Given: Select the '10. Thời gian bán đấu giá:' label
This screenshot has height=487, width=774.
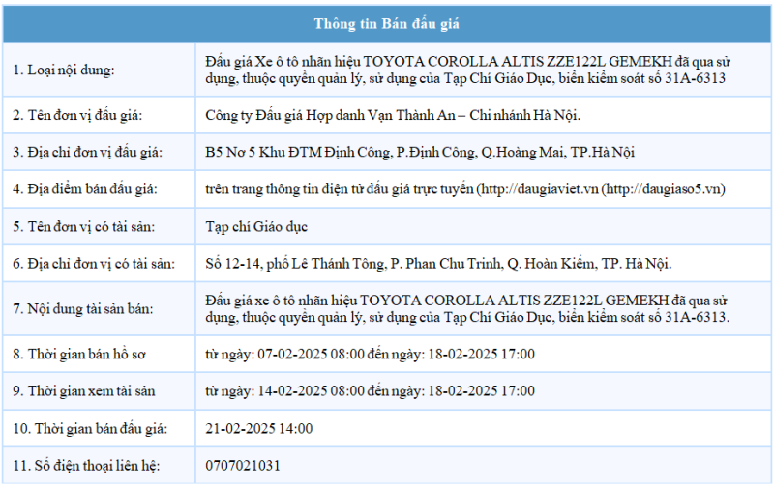Looking at the screenshot, I should pos(90,428).
